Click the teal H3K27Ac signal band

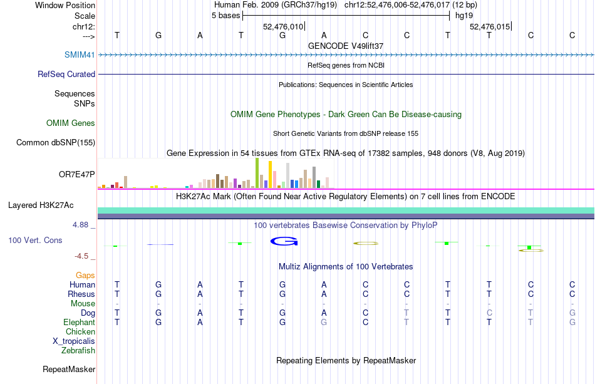tap(346, 210)
